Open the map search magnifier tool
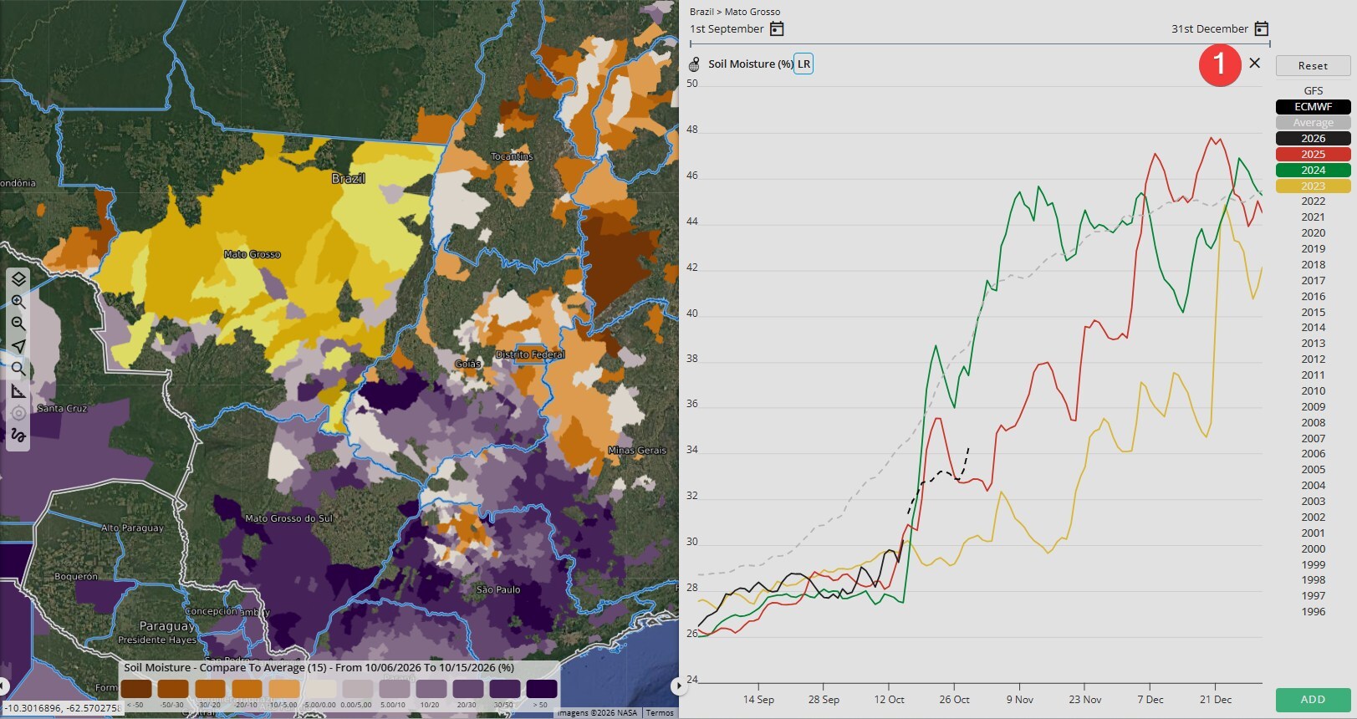 18,368
